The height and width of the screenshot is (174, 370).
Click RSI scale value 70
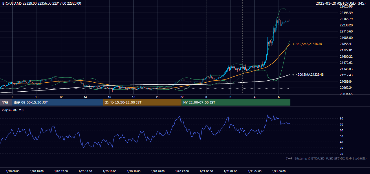(x=342, y=124)
